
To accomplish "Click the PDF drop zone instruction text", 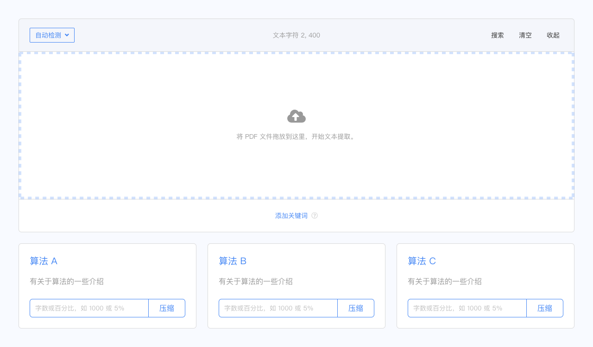I will 296,136.
